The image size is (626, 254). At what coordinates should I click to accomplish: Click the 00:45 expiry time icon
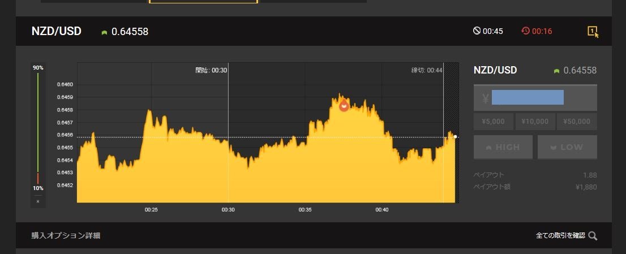tap(477, 31)
